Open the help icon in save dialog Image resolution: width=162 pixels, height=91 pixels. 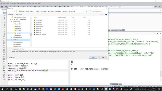pyautogui.click(x=106, y=14)
